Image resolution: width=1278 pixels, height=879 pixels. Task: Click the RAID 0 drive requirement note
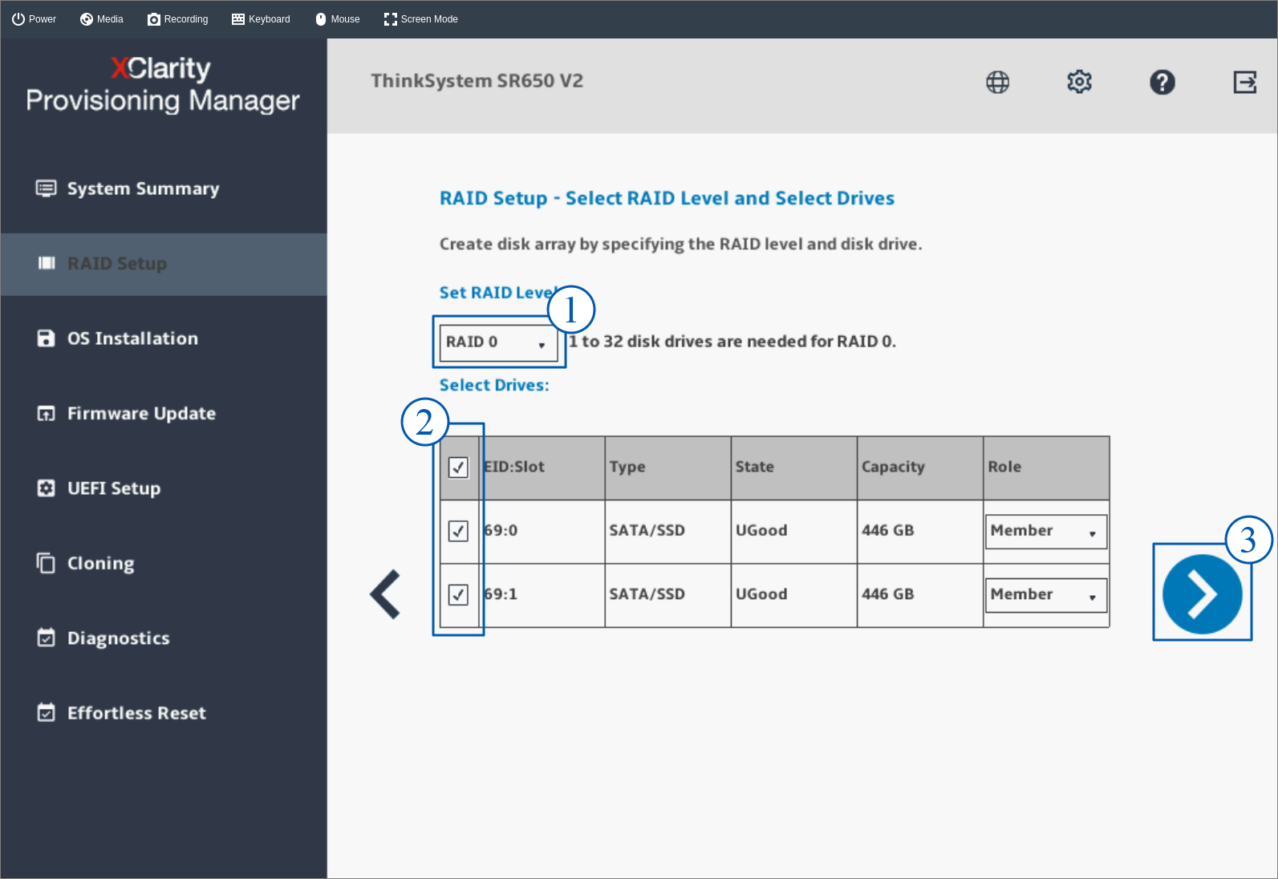click(x=732, y=342)
